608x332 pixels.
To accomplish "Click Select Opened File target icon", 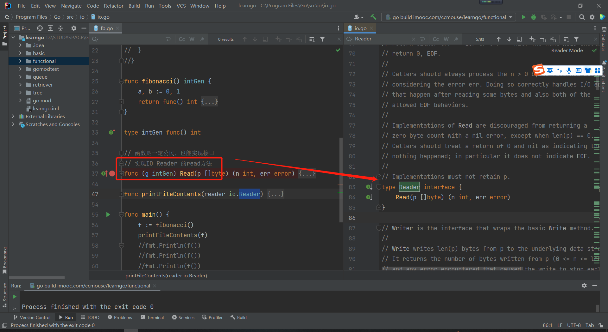I will [x=40, y=28].
